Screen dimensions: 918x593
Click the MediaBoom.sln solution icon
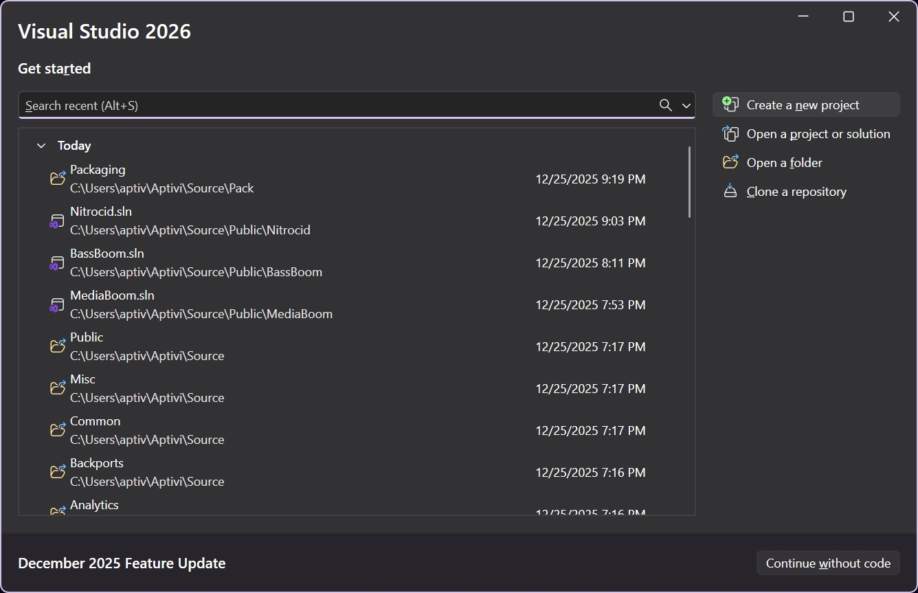[x=57, y=305]
